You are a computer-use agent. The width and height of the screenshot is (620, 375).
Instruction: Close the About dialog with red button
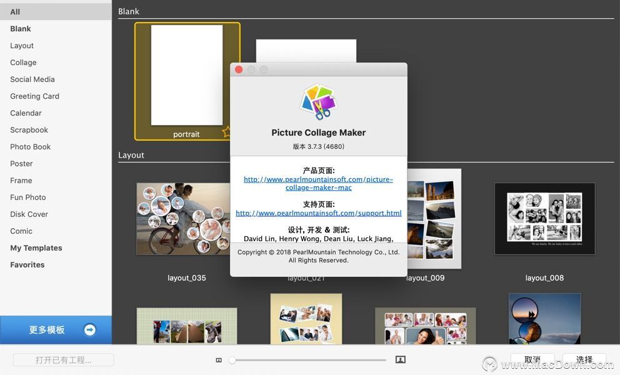coord(239,69)
